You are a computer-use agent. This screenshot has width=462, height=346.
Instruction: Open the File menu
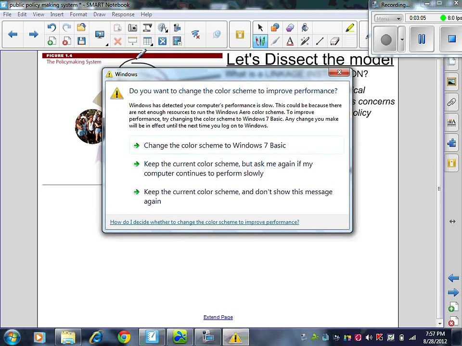pos(7,14)
